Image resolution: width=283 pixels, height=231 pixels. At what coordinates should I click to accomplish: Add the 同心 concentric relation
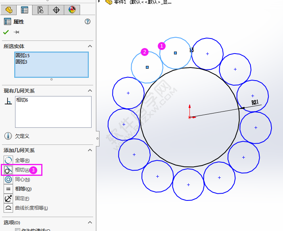(22, 179)
